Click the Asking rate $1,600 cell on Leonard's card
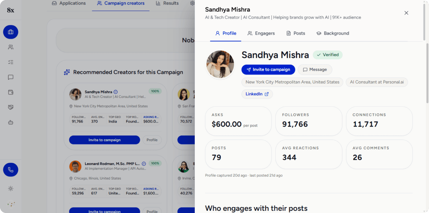Image resolution: width=429 pixels, height=213 pixels. 151,191
